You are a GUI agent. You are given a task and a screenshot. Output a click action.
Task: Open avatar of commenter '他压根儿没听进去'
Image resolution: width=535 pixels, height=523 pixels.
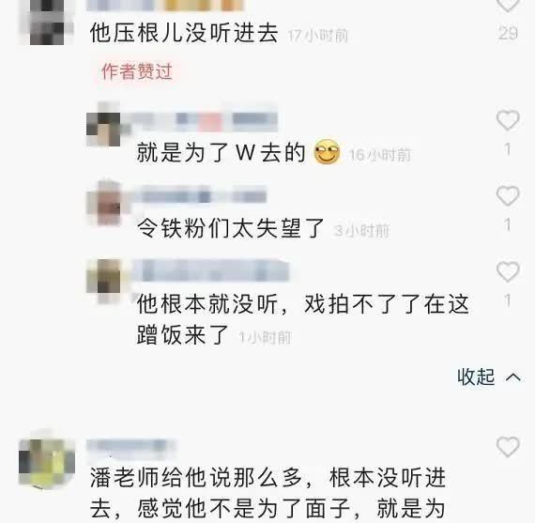click(x=47, y=23)
